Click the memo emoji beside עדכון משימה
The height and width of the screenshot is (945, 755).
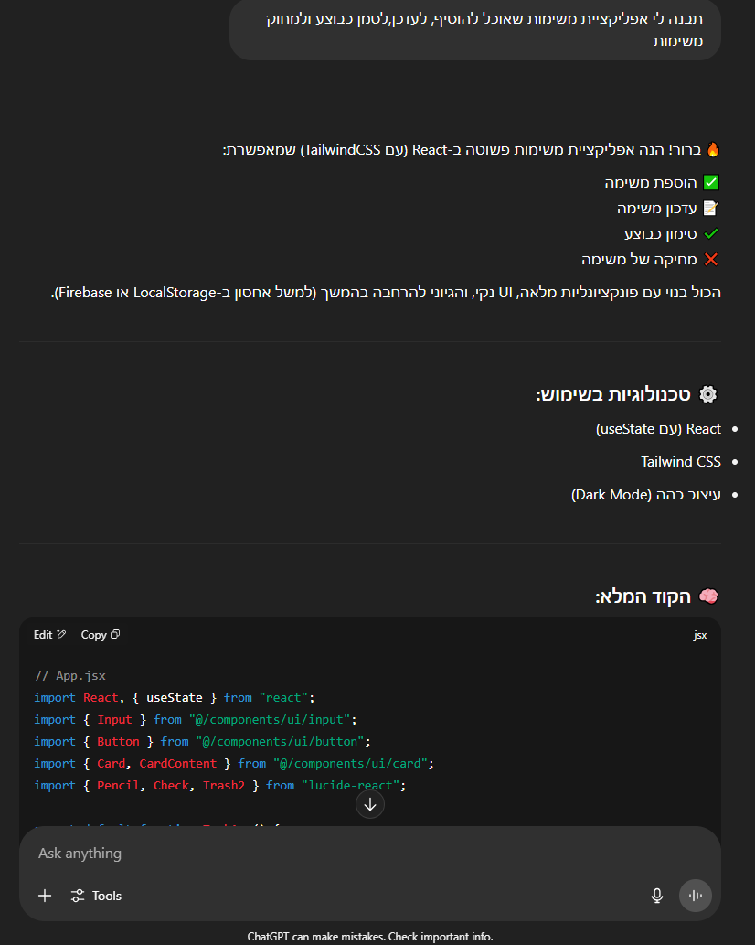point(711,209)
